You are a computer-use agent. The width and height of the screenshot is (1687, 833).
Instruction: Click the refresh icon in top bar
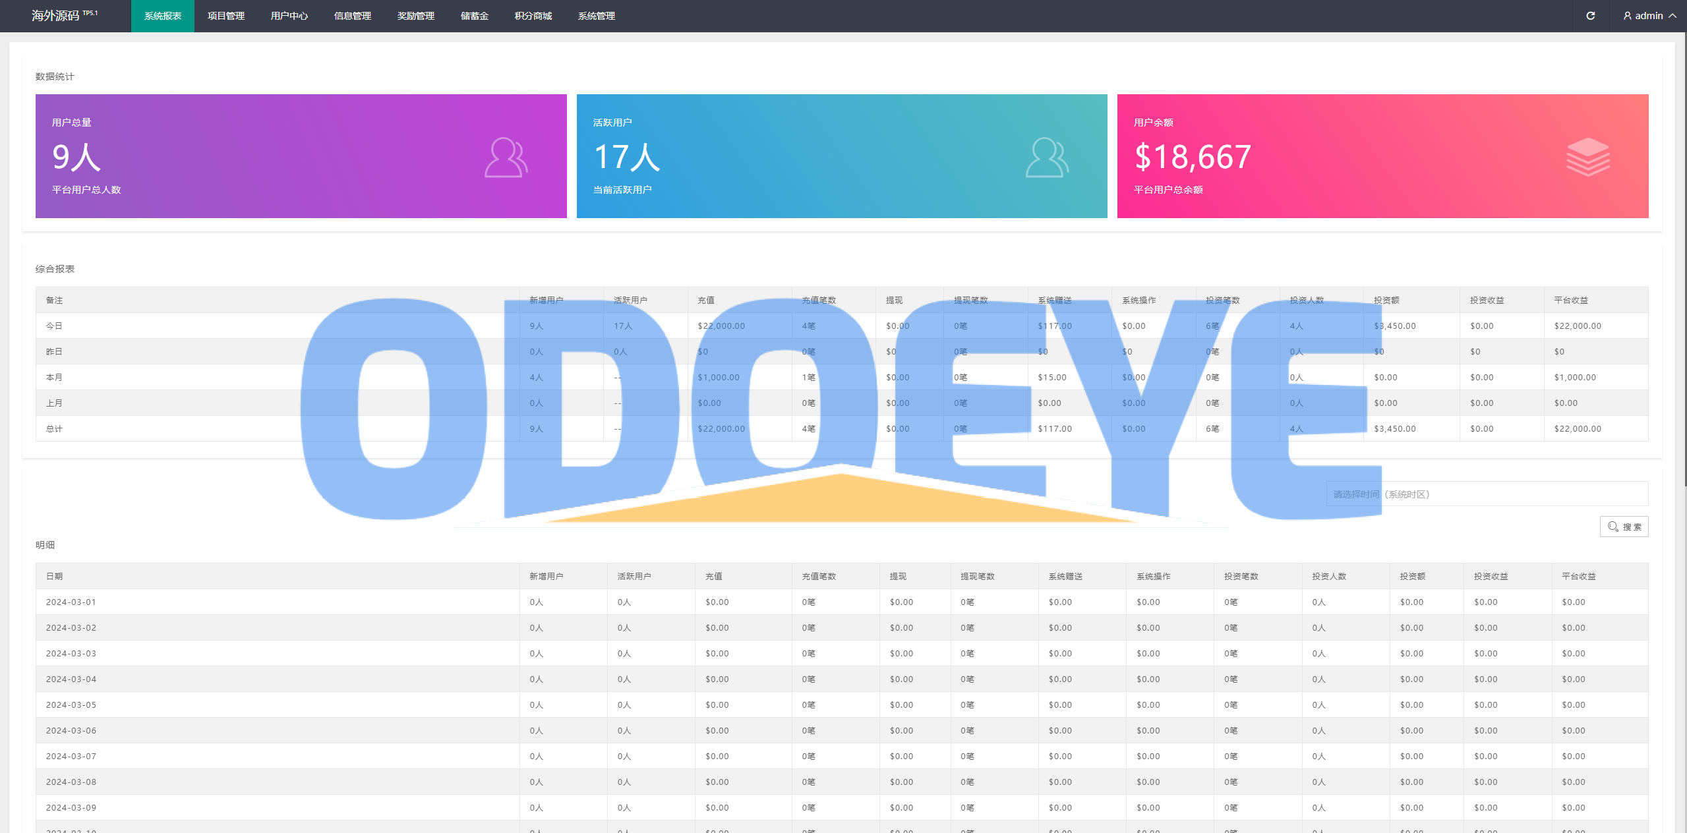1590,16
